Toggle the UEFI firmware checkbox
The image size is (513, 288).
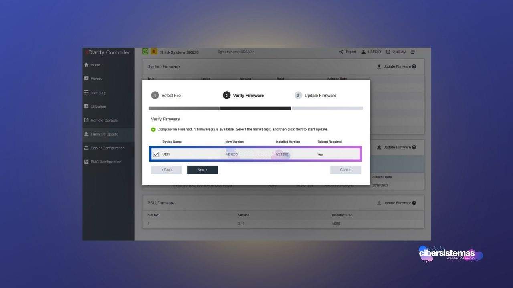156,154
